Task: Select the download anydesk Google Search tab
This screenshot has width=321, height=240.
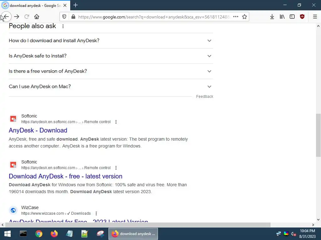Action: coord(35,6)
